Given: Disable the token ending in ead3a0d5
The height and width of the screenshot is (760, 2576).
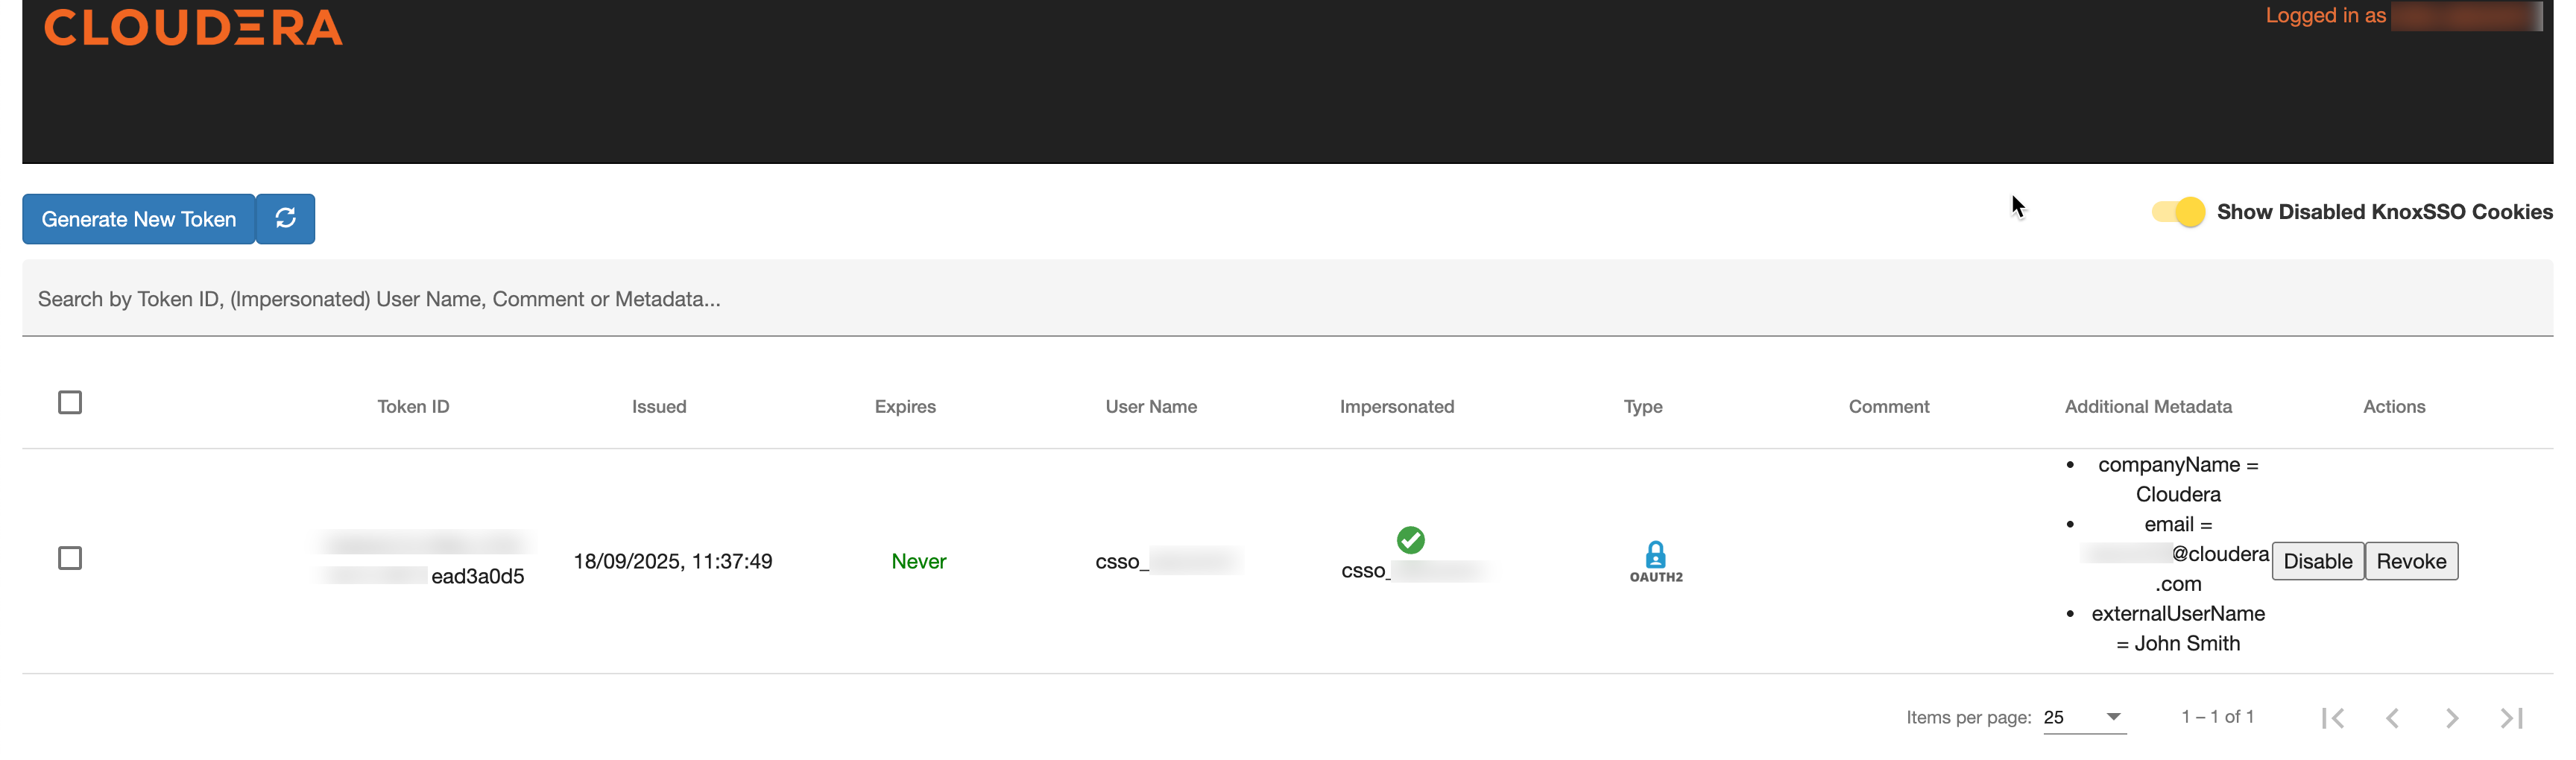Looking at the screenshot, I should [2317, 561].
